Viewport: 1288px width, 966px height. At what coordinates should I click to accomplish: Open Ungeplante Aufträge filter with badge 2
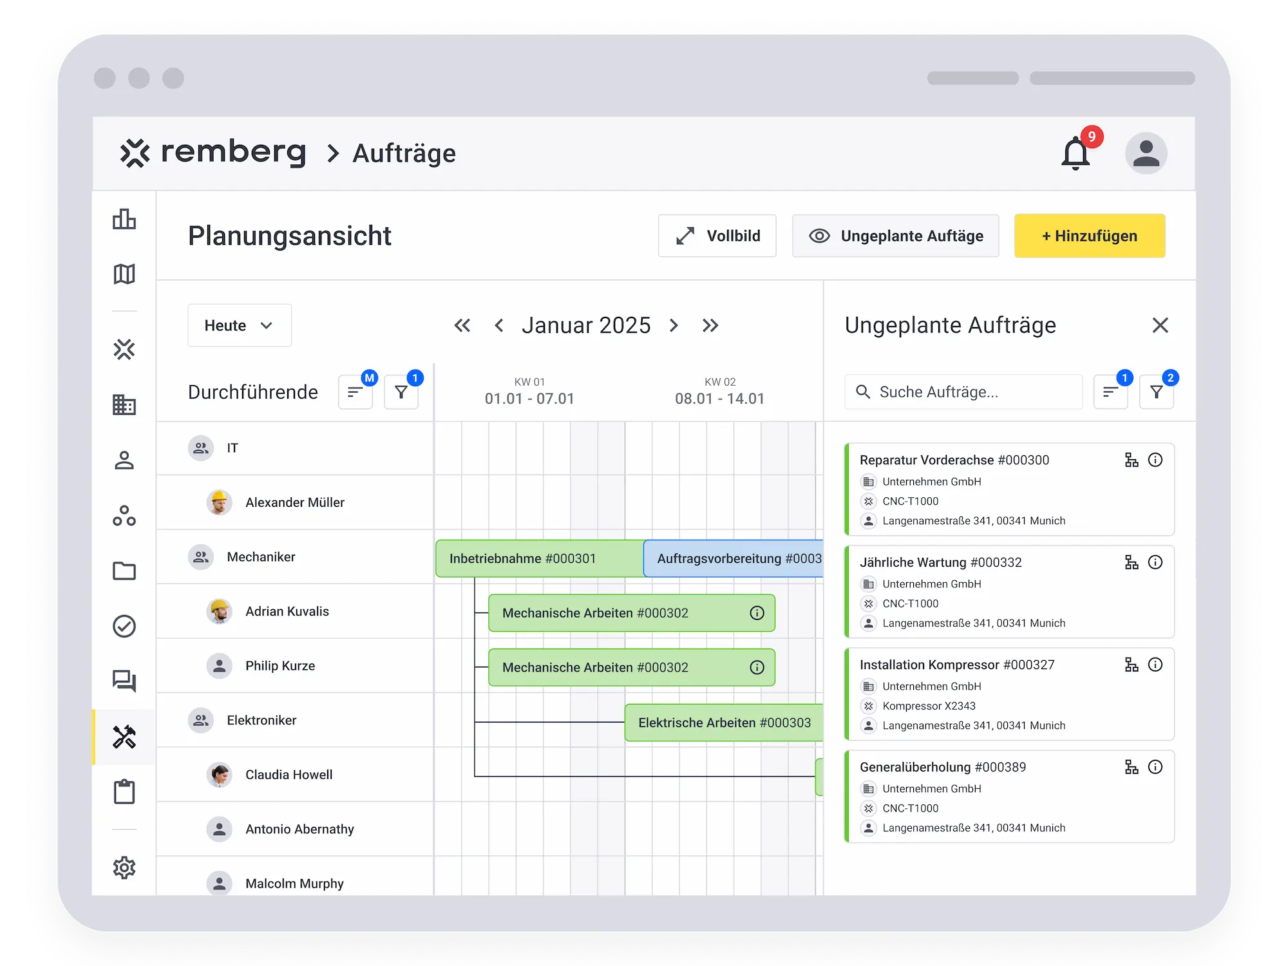pos(1156,392)
